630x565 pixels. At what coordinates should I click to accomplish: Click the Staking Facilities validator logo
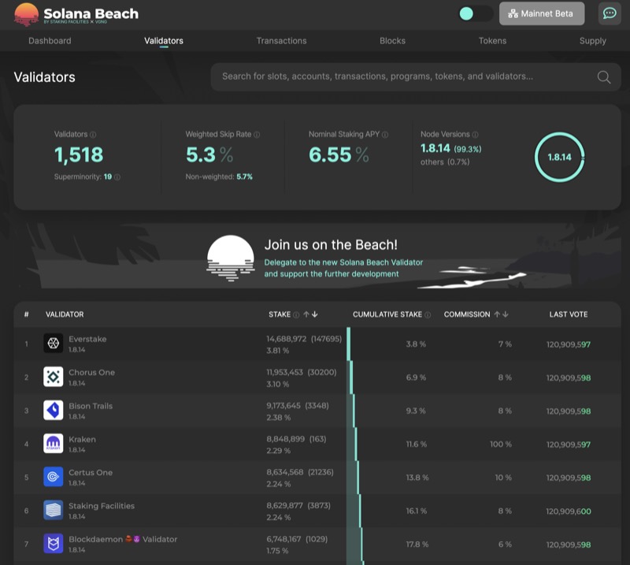pyautogui.click(x=54, y=510)
